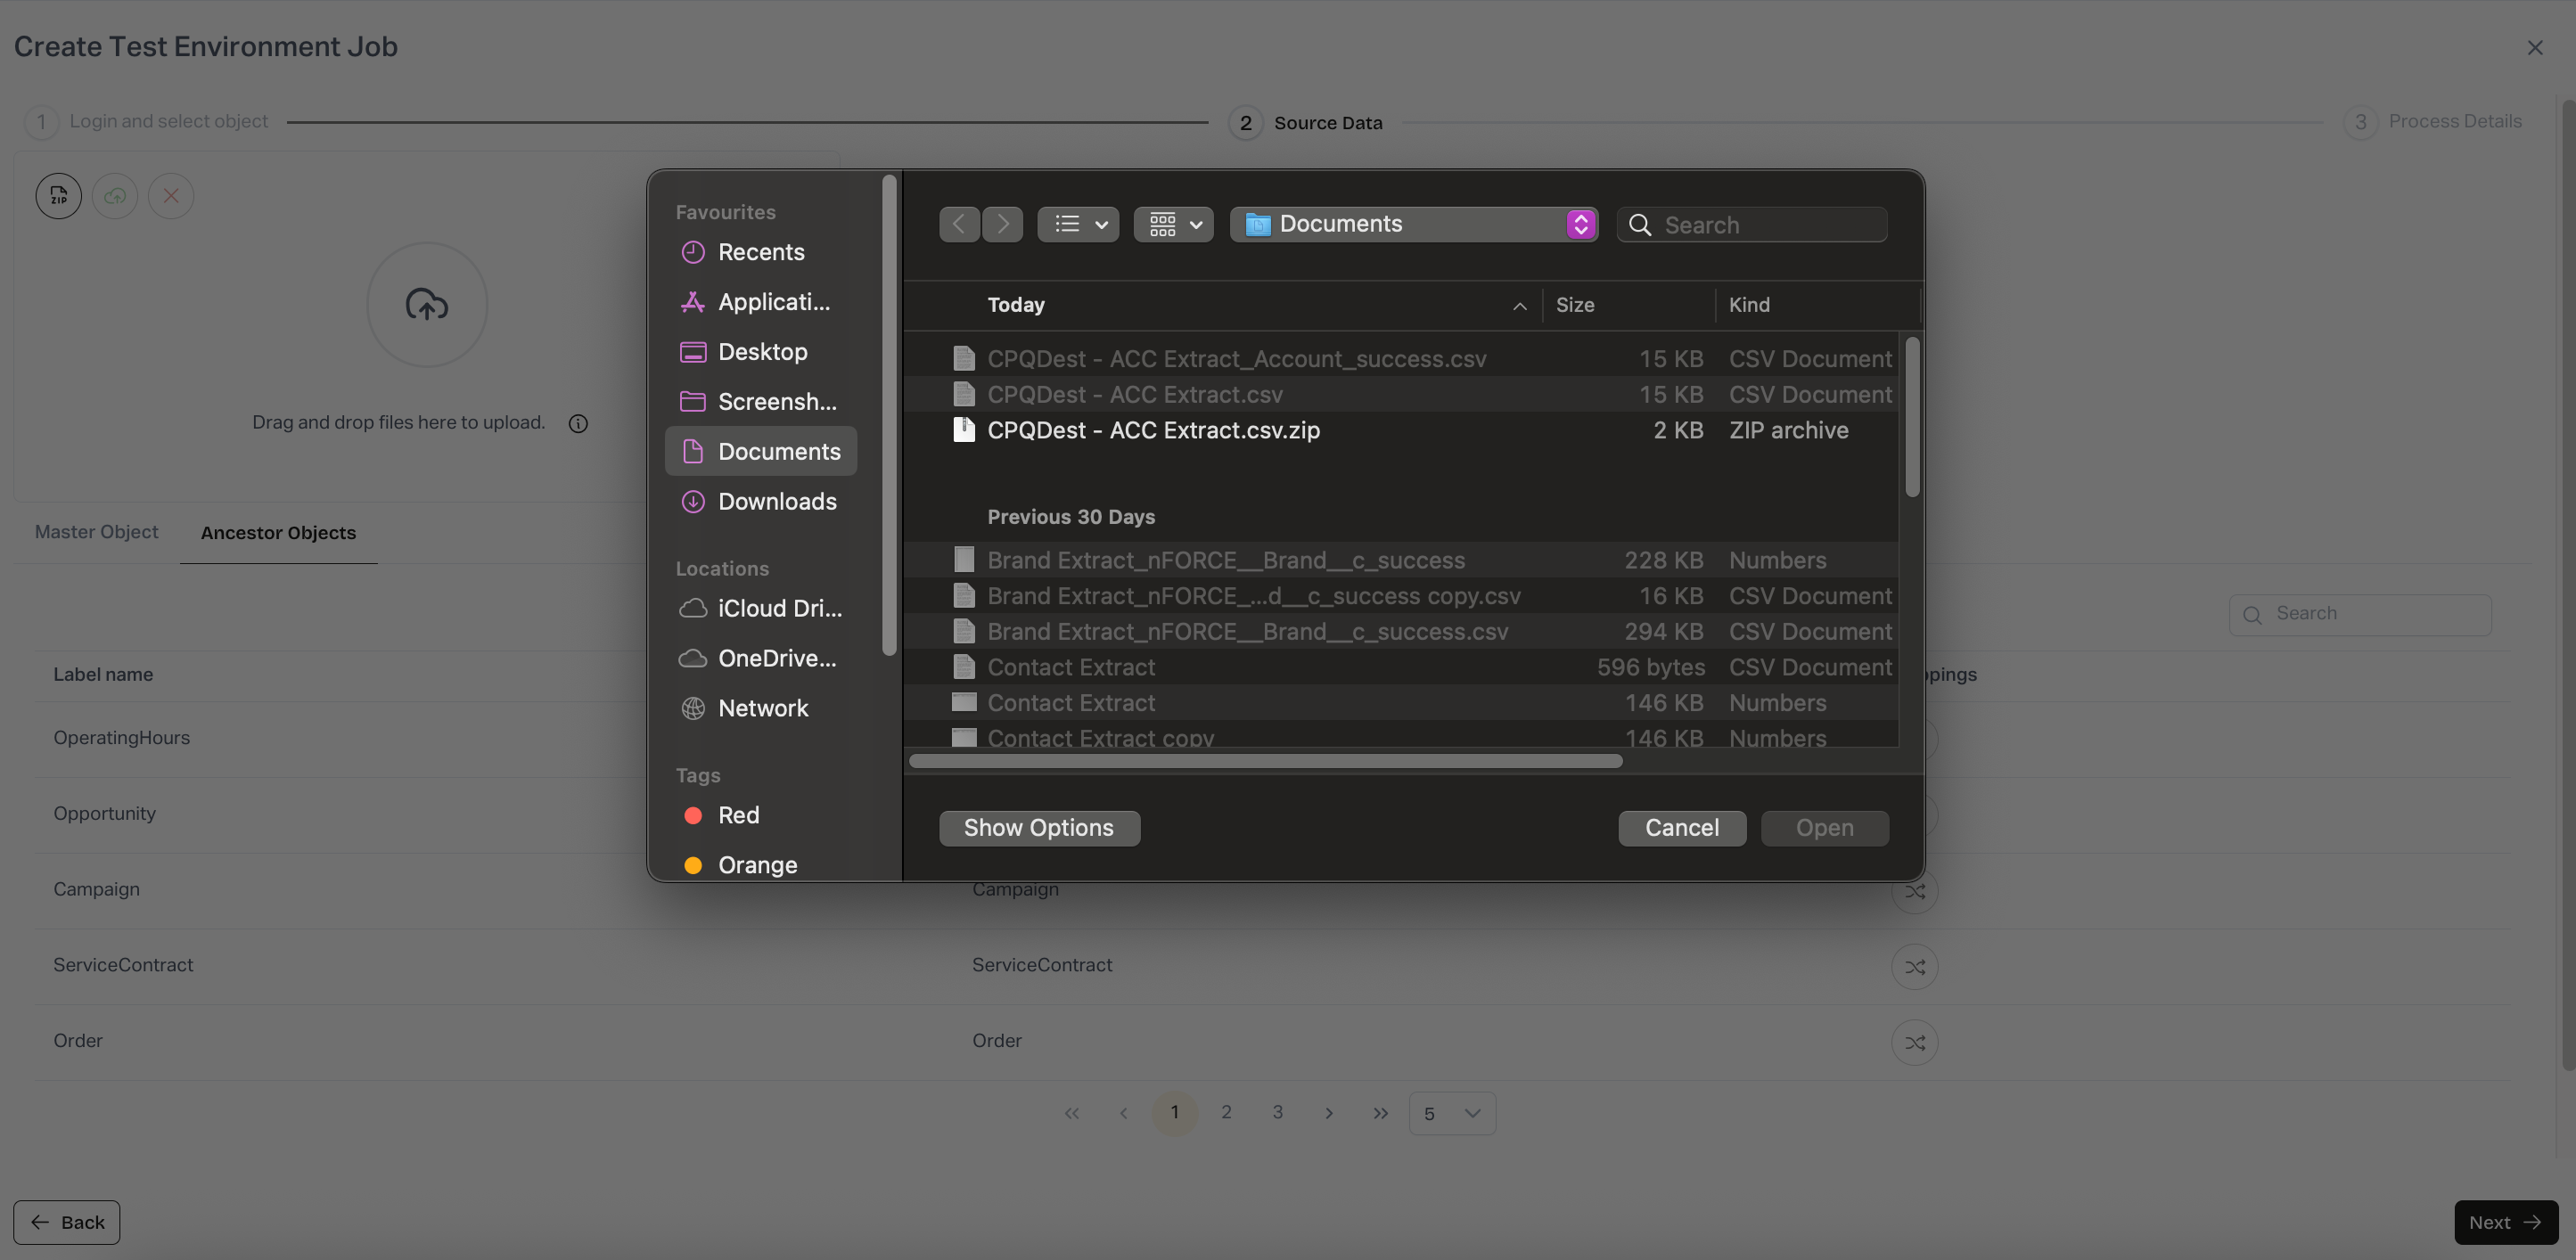Select the Ancestor Objects tab

278,533
